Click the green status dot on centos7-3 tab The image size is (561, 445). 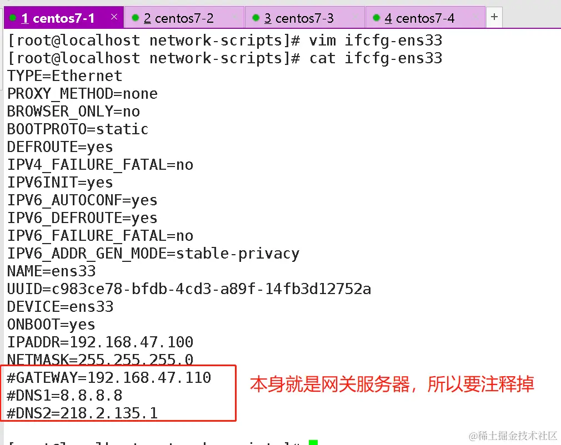[x=256, y=18]
